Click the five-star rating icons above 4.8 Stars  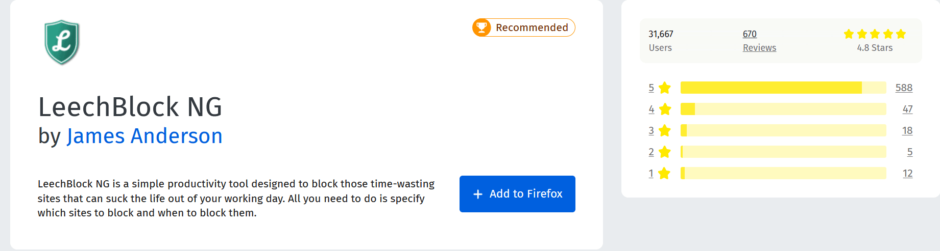[x=875, y=34]
